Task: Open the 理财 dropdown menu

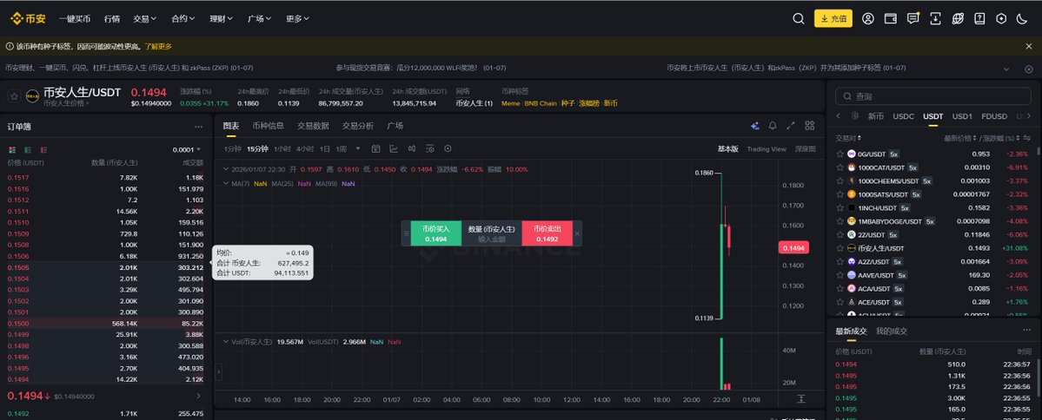Action: tap(222, 18)
